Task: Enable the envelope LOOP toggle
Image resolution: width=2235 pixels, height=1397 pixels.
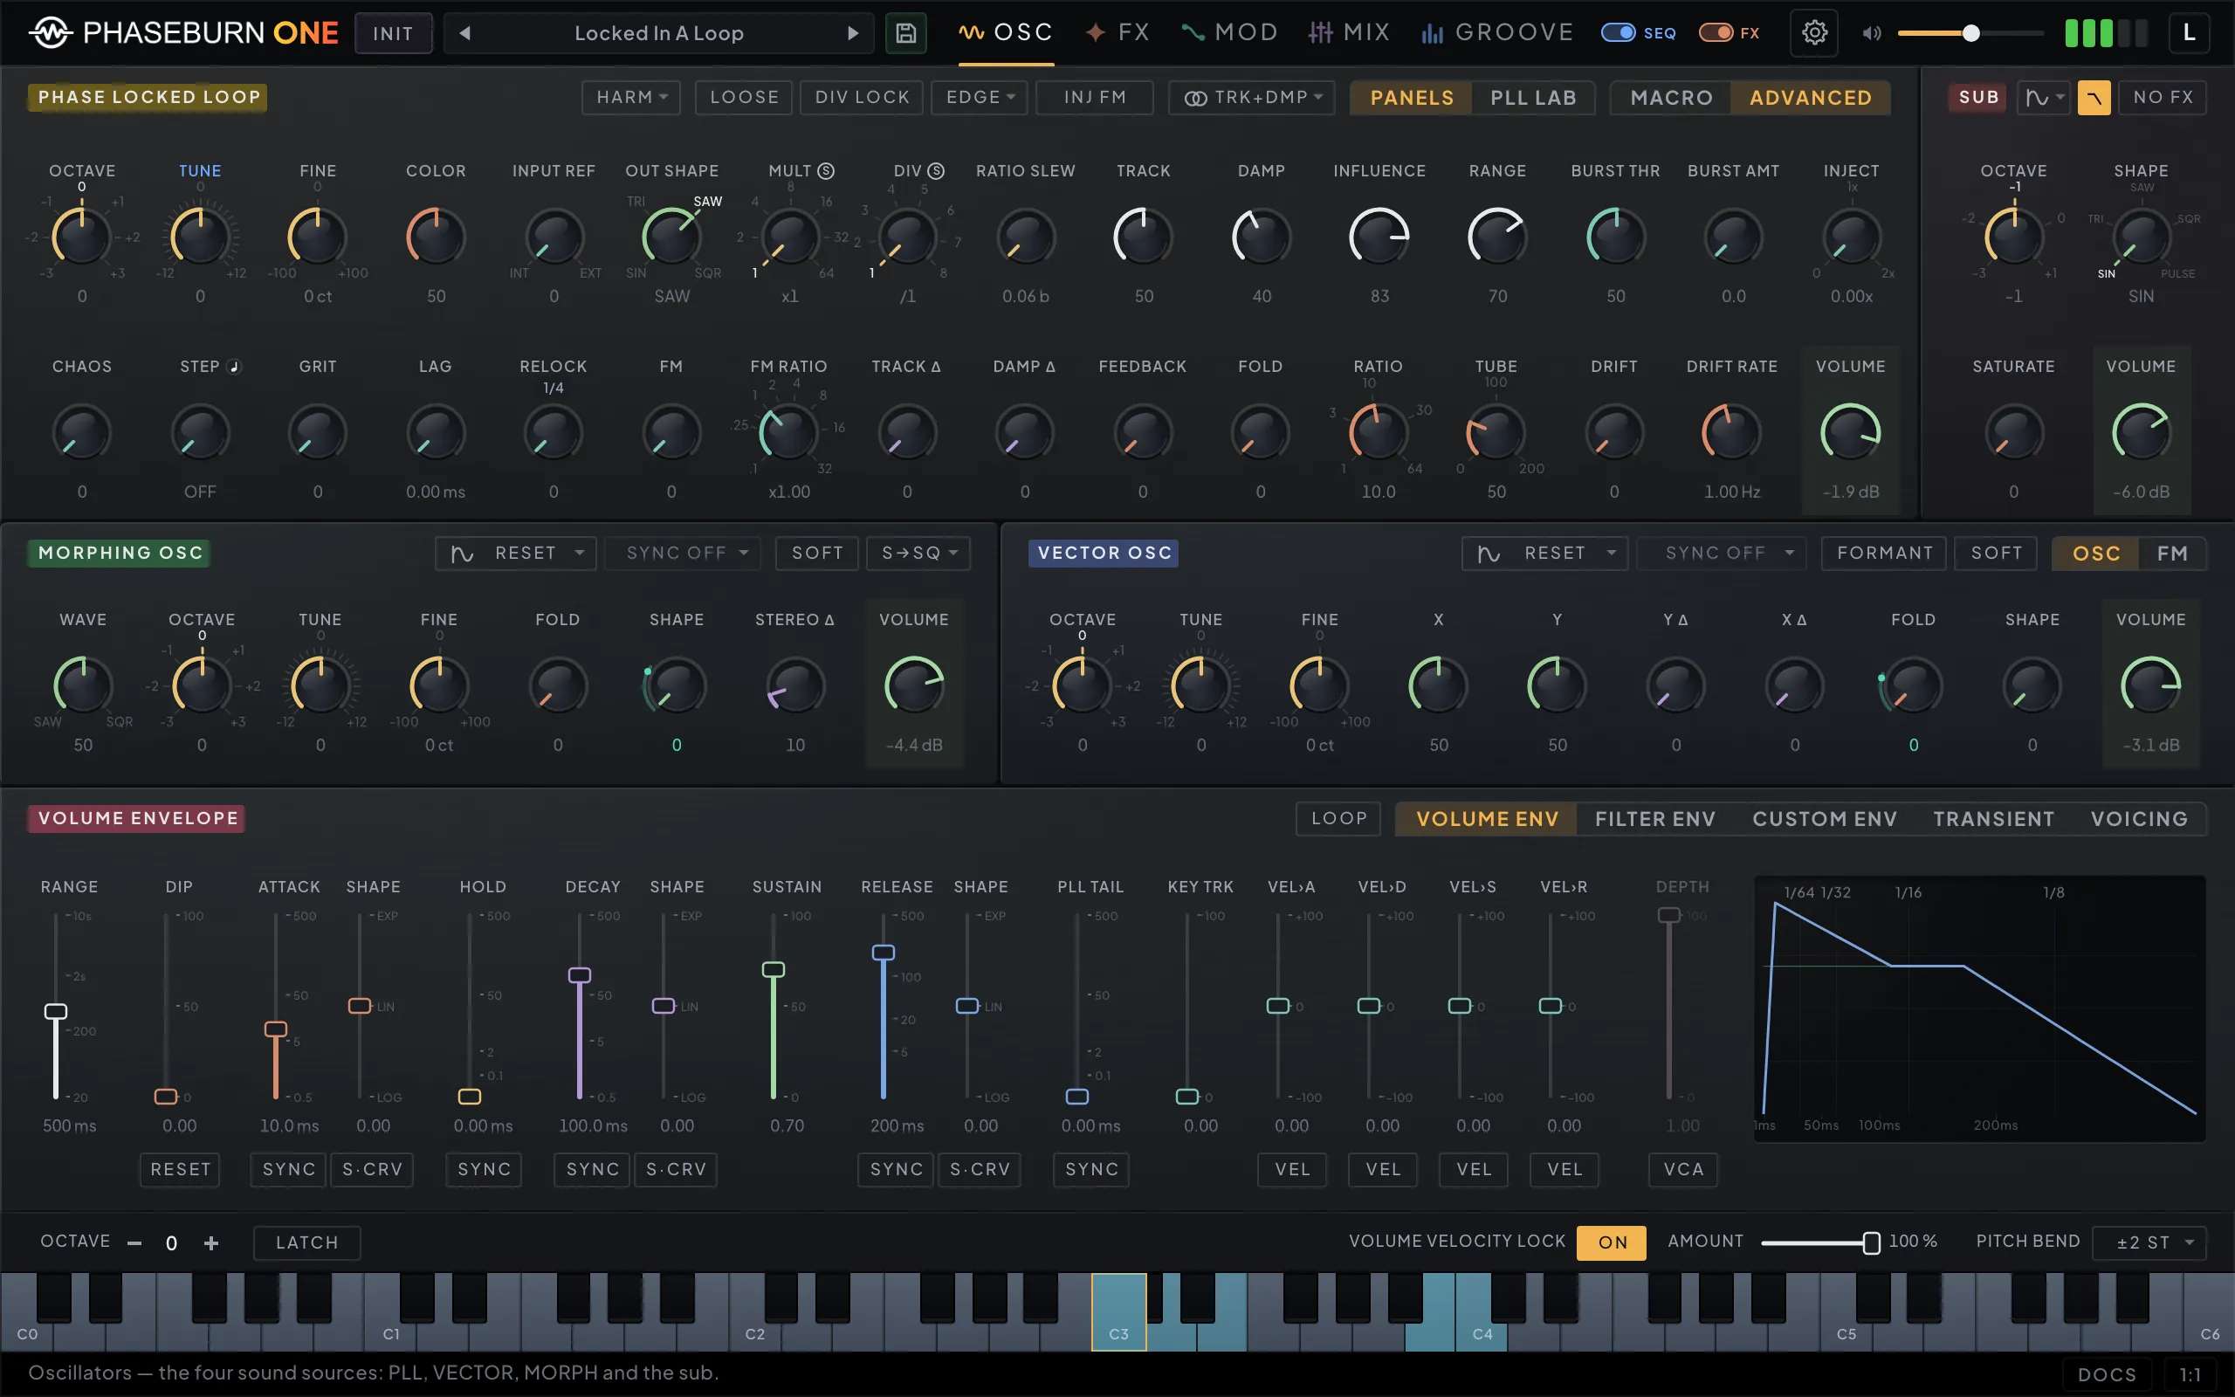Action: (x=1338, y=819)
